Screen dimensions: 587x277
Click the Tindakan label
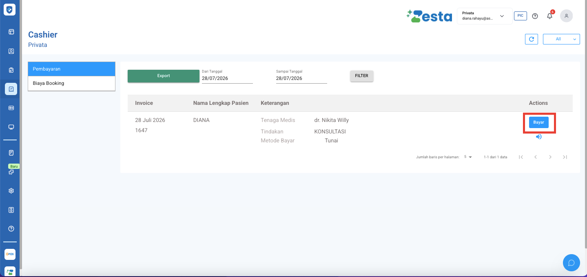coord(272,132)
